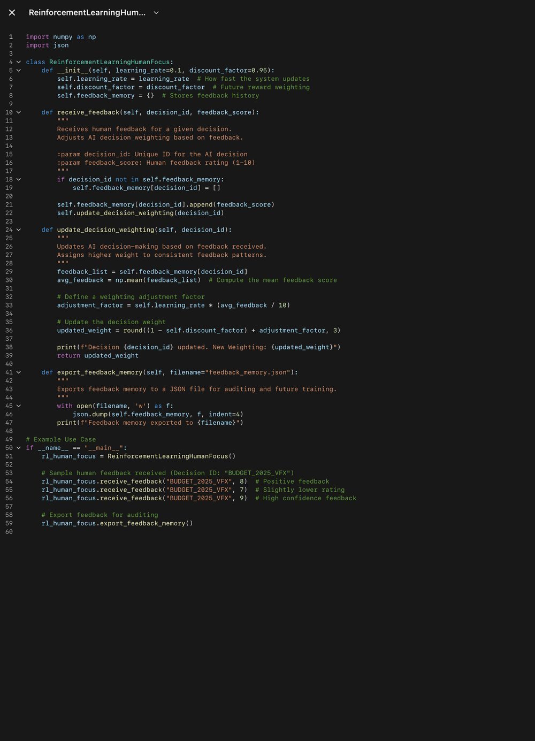Click comment '# Example Use Case'
The image size is (535, 741).
click(61, 440)
